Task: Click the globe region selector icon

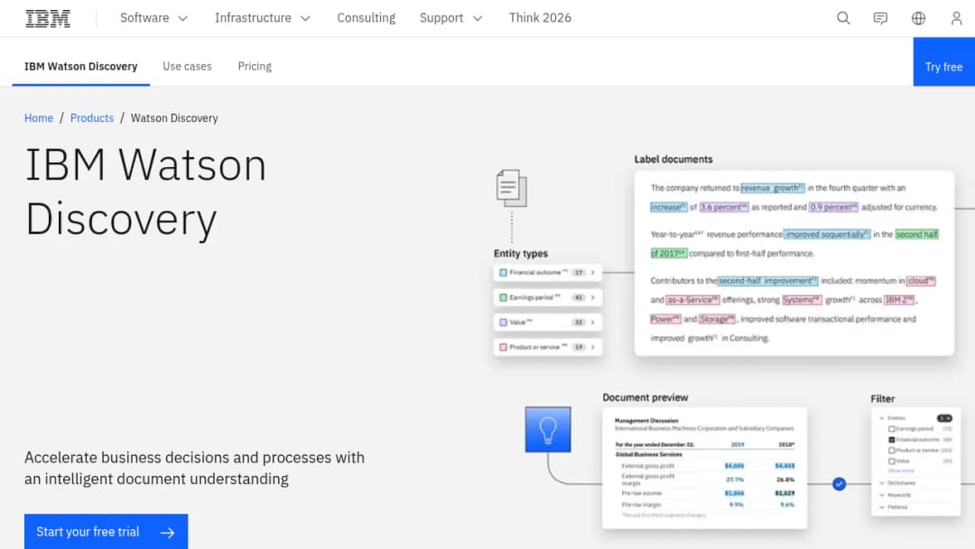Action: pos(918,18)
